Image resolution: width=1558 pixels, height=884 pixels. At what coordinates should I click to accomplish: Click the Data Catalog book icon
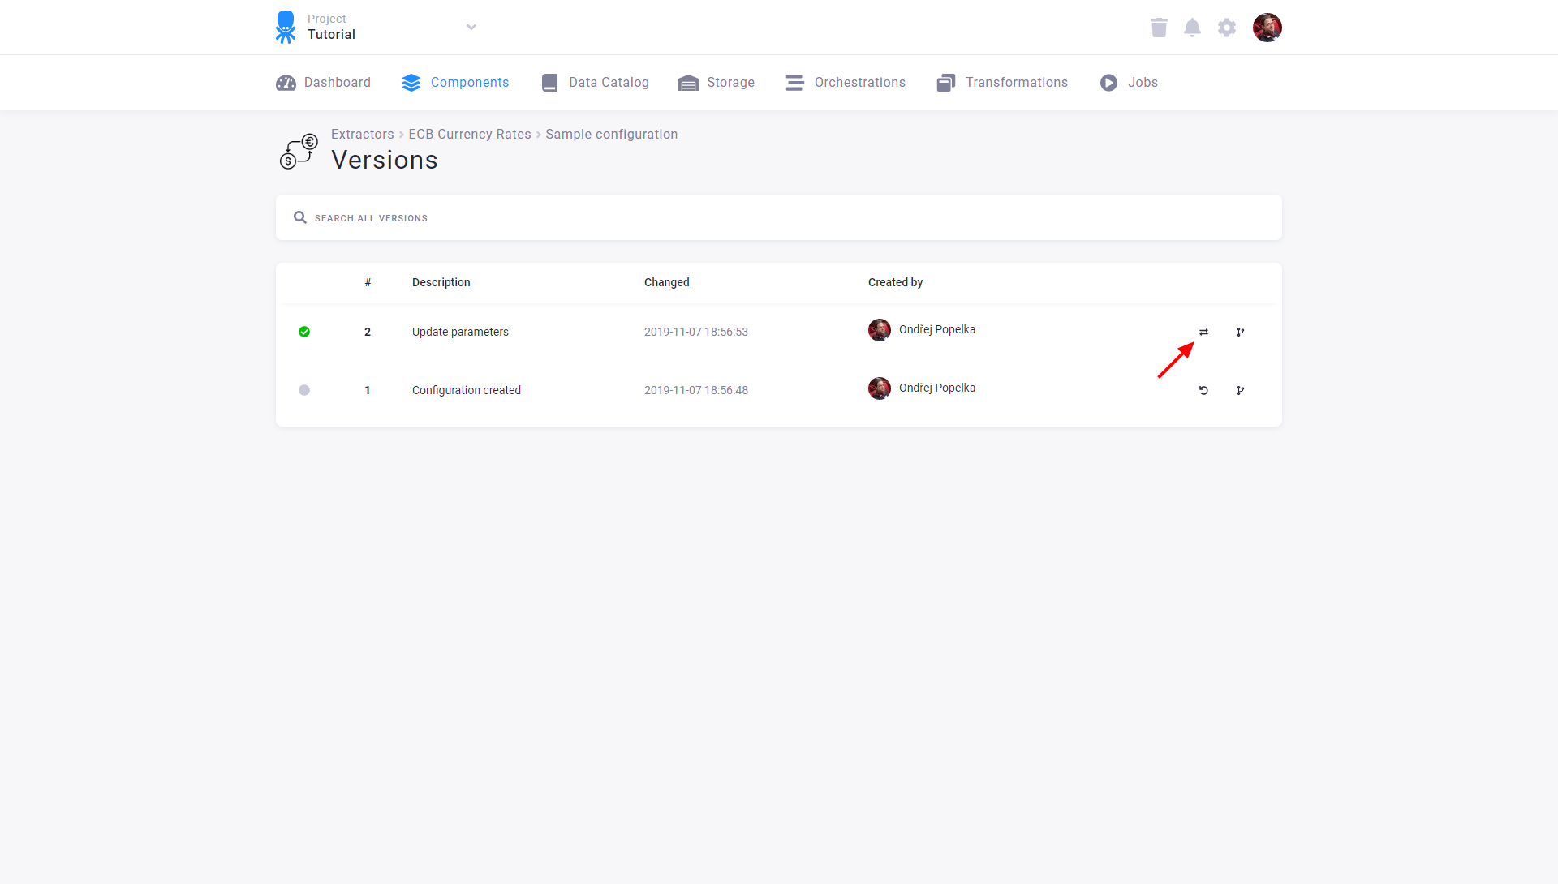point(549,83)
